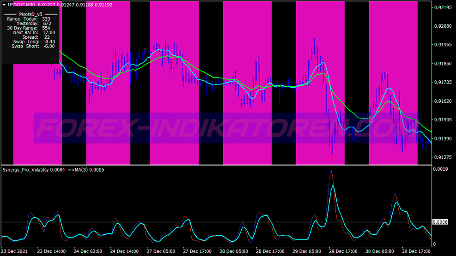Image resolution: width=456 pixels, height=256 pixels.
Task: Click the 24 Dec 02:00 time label
Action: click(x=88, y=251)
